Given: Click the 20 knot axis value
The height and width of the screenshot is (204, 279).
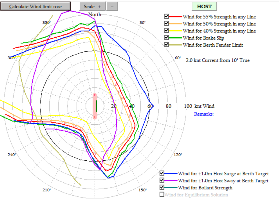Looking at the screenshot, I should click(114, 106).
